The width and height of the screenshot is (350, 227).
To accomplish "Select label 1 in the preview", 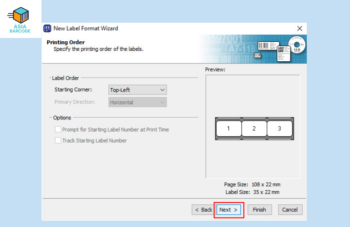I will [x=228, y=128].
